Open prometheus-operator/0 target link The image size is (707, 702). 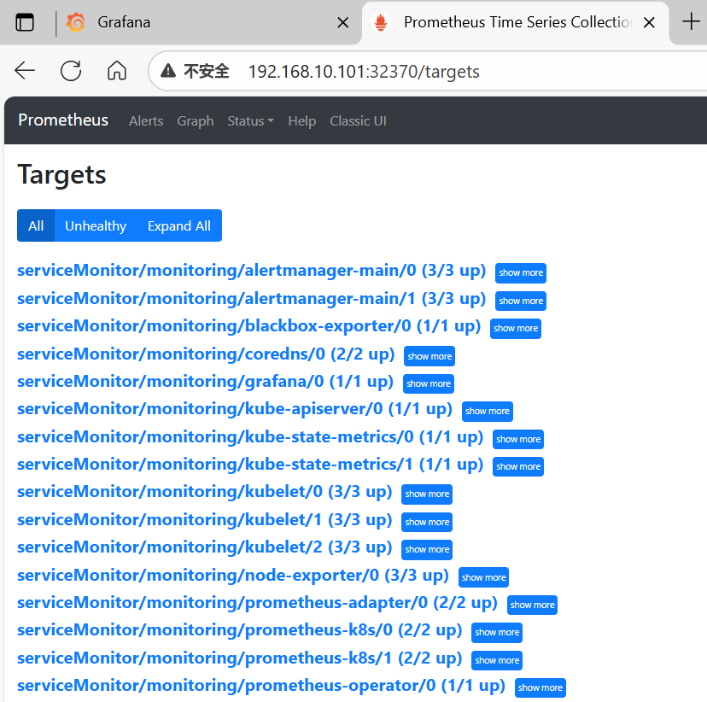coord(261,686)
